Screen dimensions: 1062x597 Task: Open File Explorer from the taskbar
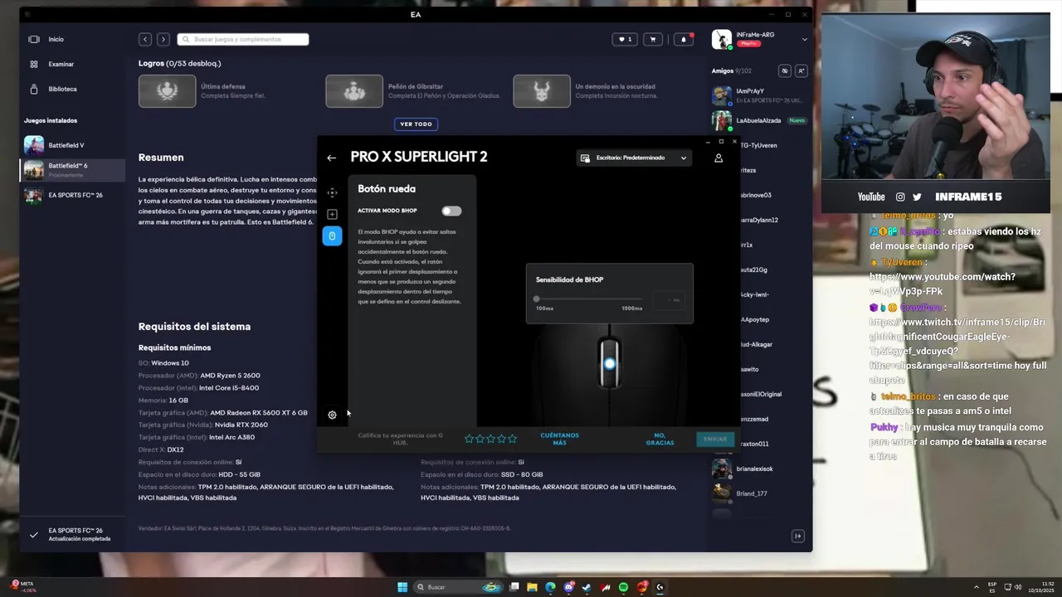coord(532,587)
